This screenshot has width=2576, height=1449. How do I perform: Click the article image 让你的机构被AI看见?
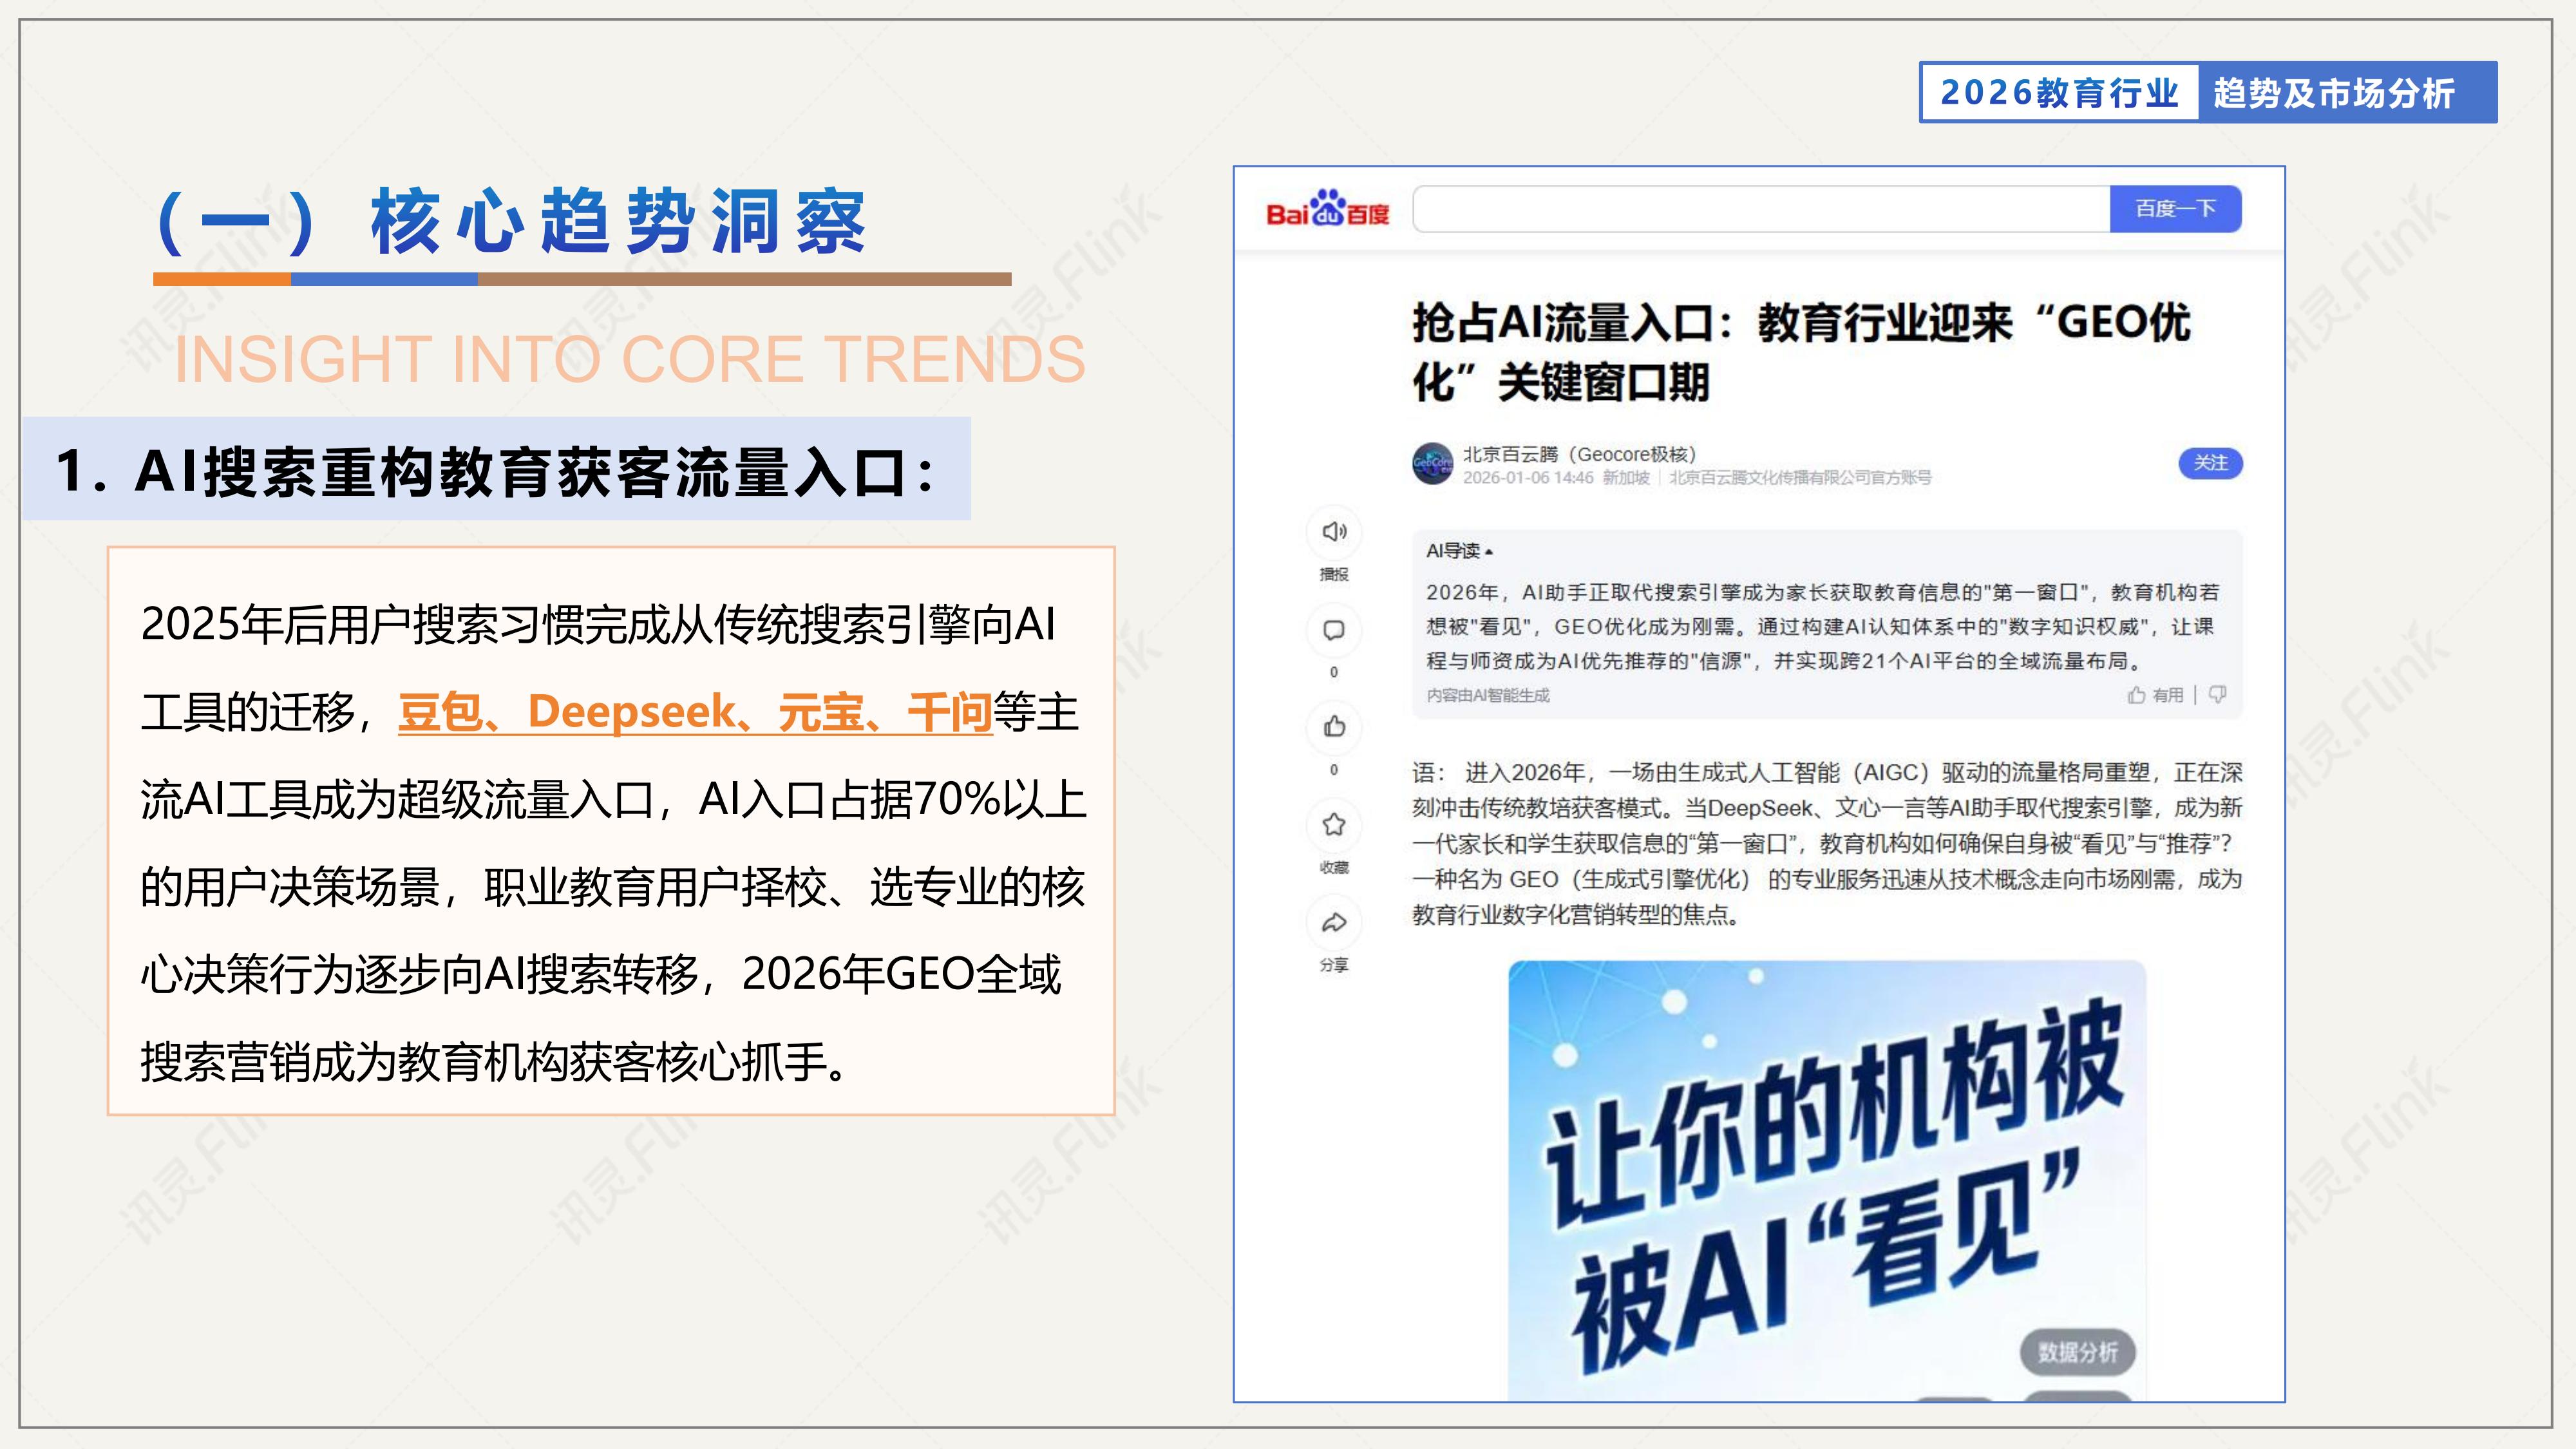point(1827,1180)
